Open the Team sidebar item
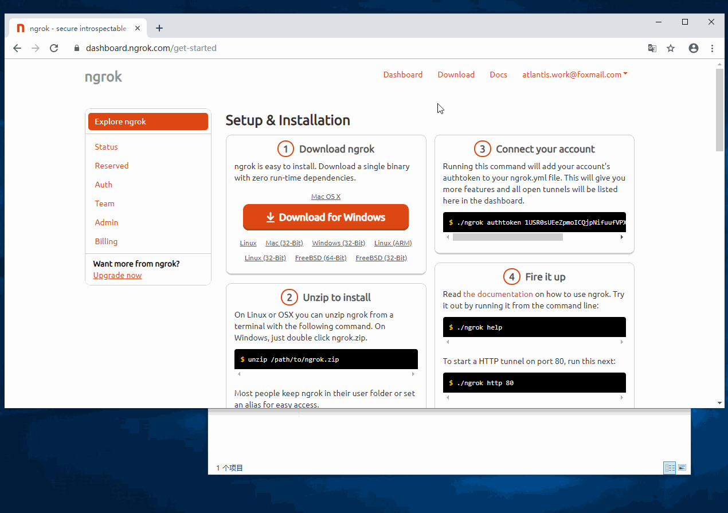 [x=104, y=203]
